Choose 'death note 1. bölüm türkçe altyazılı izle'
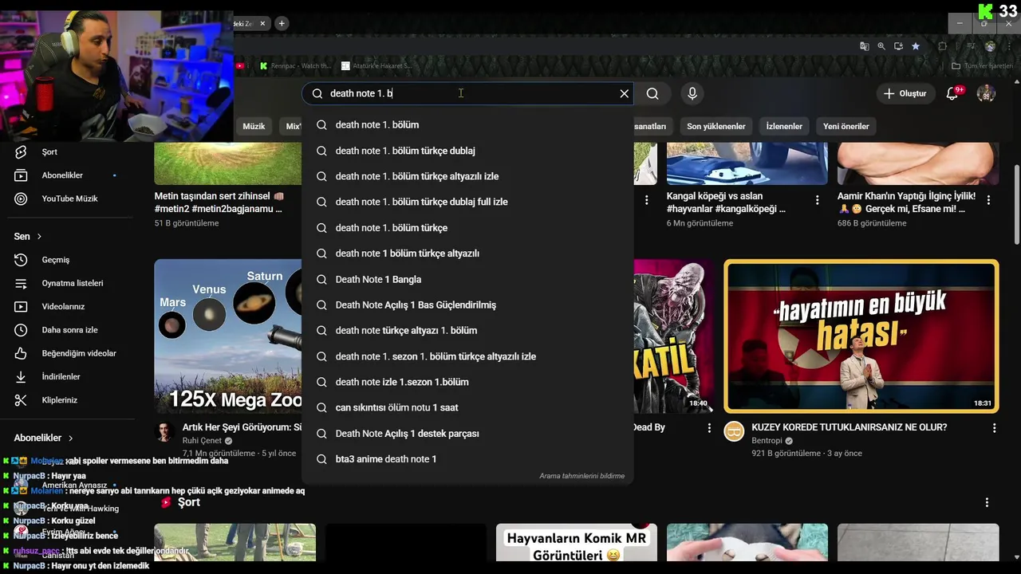This screenshot has height=574, width=1021. [x=467, y=176]
